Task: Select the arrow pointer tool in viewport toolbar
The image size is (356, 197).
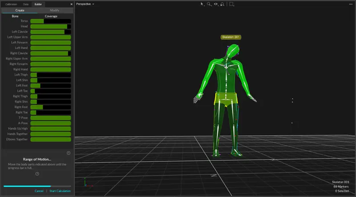Action: pos(202,4)
